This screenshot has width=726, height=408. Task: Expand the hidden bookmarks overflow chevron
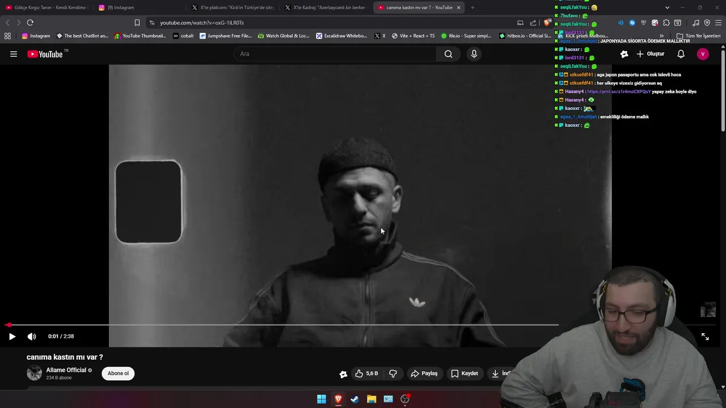click(x=661, y=36)
